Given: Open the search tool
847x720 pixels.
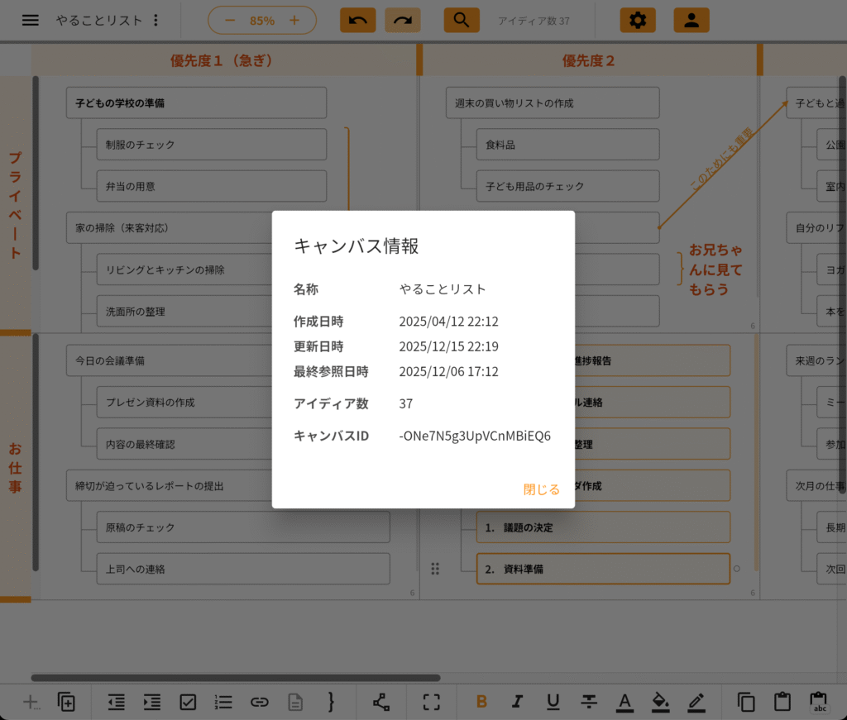Looking at the screenshot, I should pos(462,19).
